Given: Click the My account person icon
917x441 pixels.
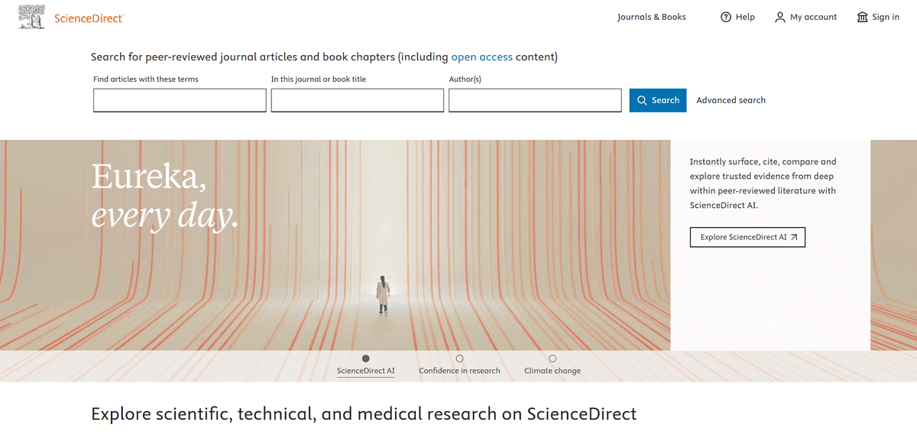Looking at the screenshot, I should coord(780,17).
